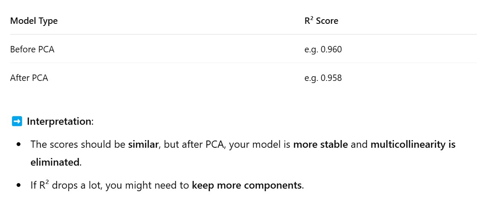477x218 pixels.
Task: Click the "e.g. 0.958" score value
Action: [323, 78]
